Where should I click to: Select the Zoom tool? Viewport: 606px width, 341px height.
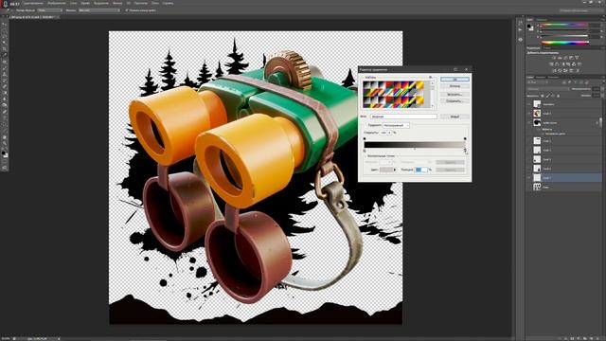4,143
